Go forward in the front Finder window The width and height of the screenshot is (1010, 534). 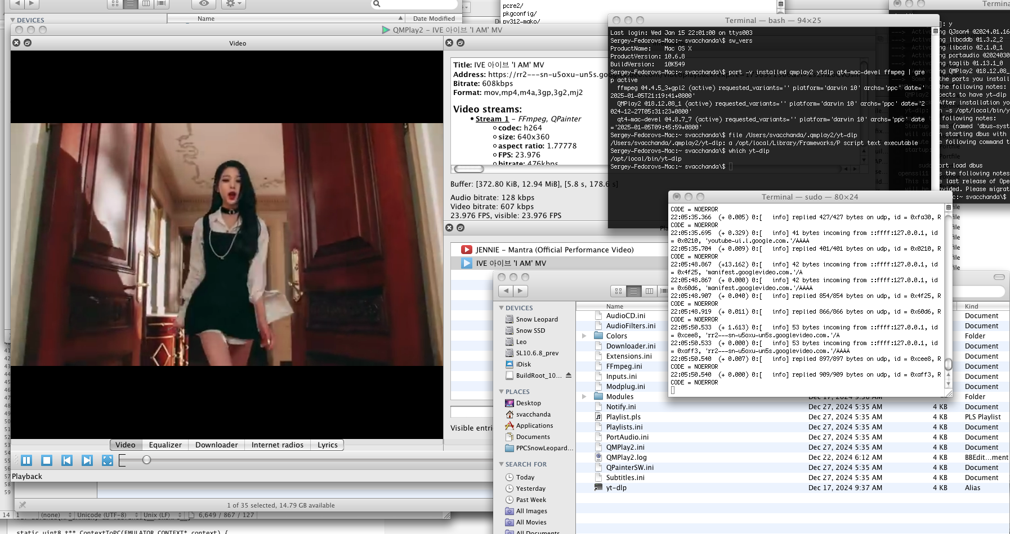[521, 291]
